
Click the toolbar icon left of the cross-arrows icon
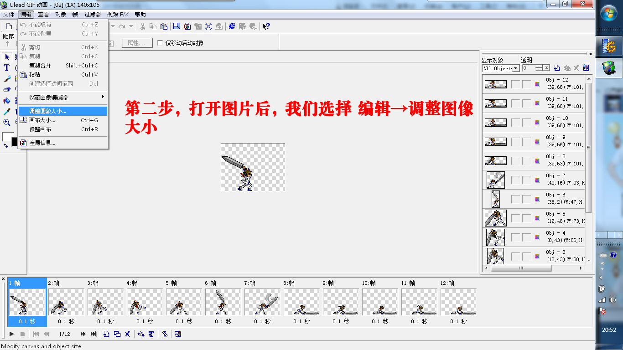pos(198,26)
